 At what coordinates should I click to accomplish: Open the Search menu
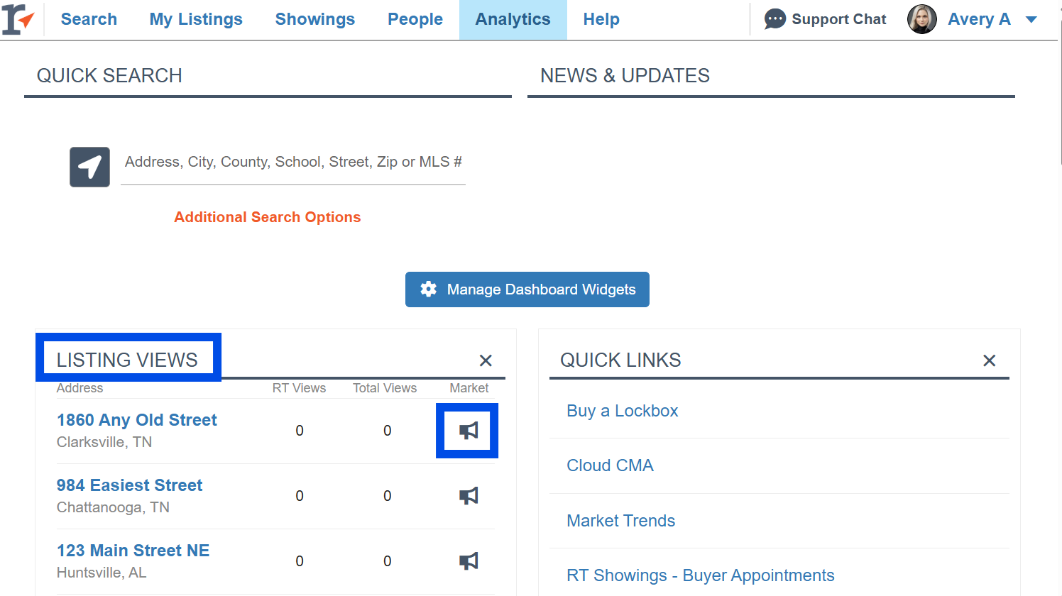click(89, 19)
